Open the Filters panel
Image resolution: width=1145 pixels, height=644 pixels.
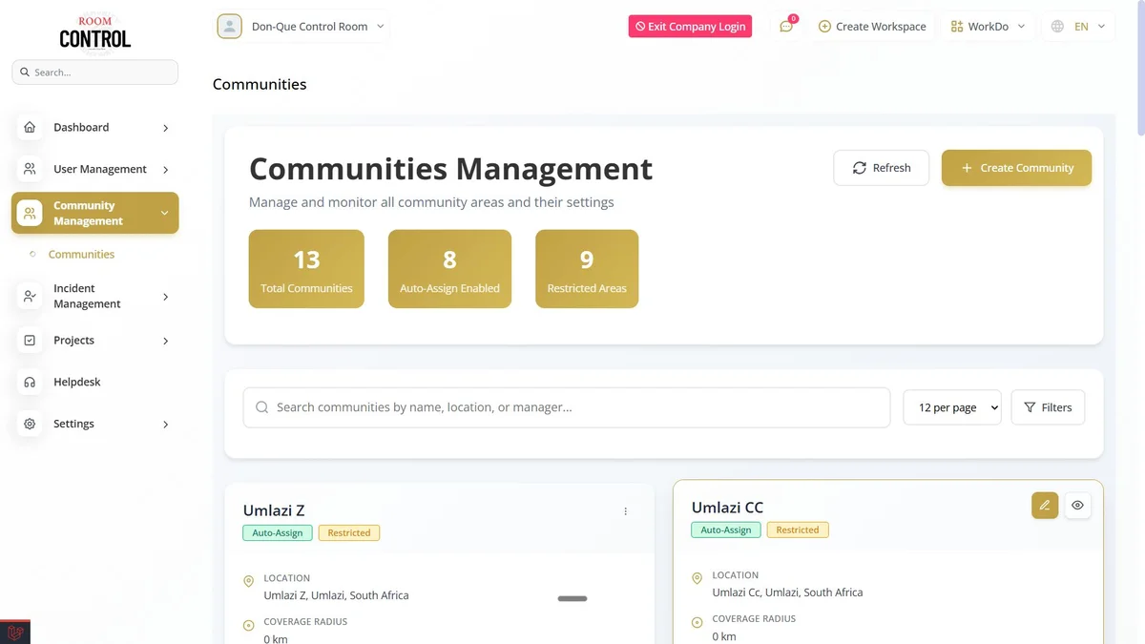[x=1048, y=407]
